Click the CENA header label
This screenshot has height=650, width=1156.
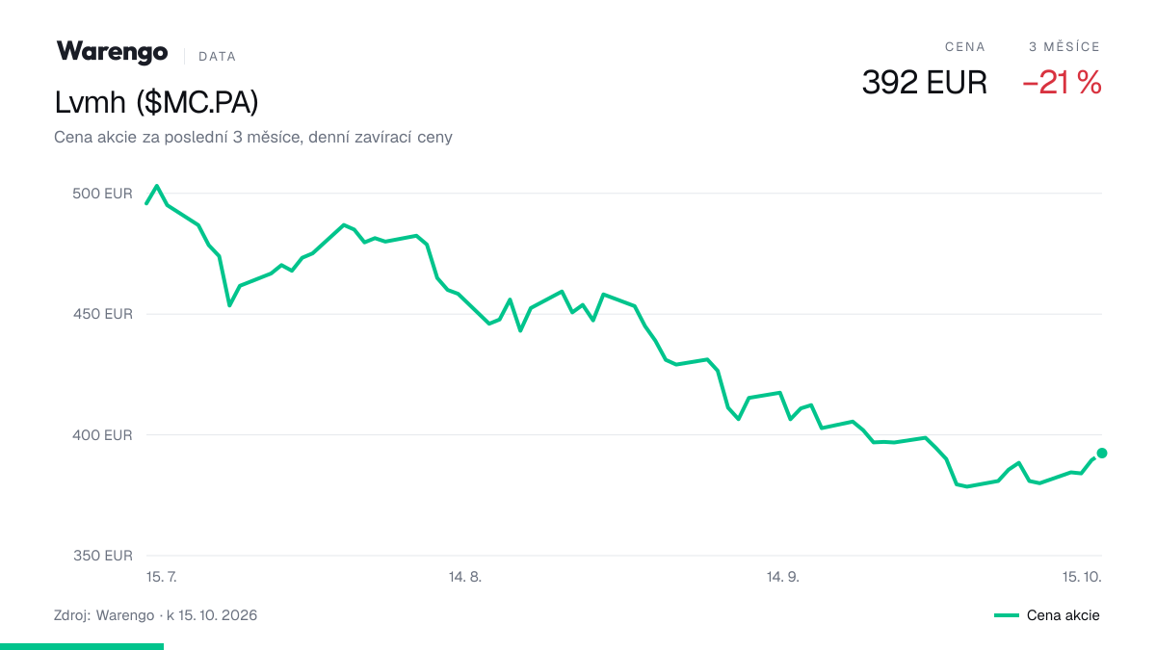pyautogui.click(x=965, y=46)
